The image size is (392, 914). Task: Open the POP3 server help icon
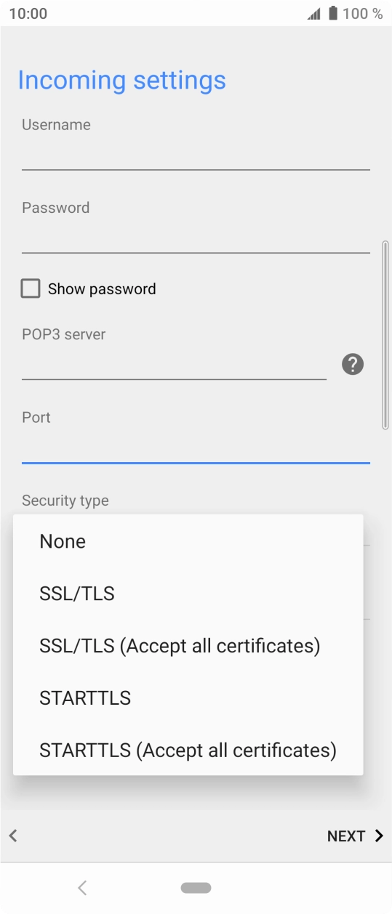click(x=353, y=364)
